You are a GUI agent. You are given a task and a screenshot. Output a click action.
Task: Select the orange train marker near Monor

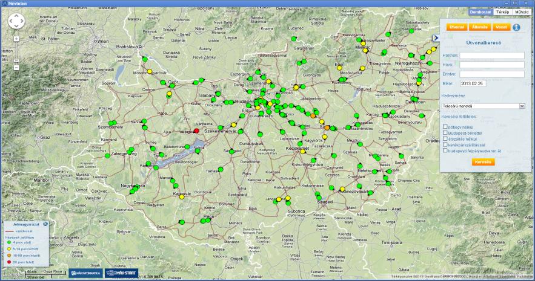pos(313,115)
